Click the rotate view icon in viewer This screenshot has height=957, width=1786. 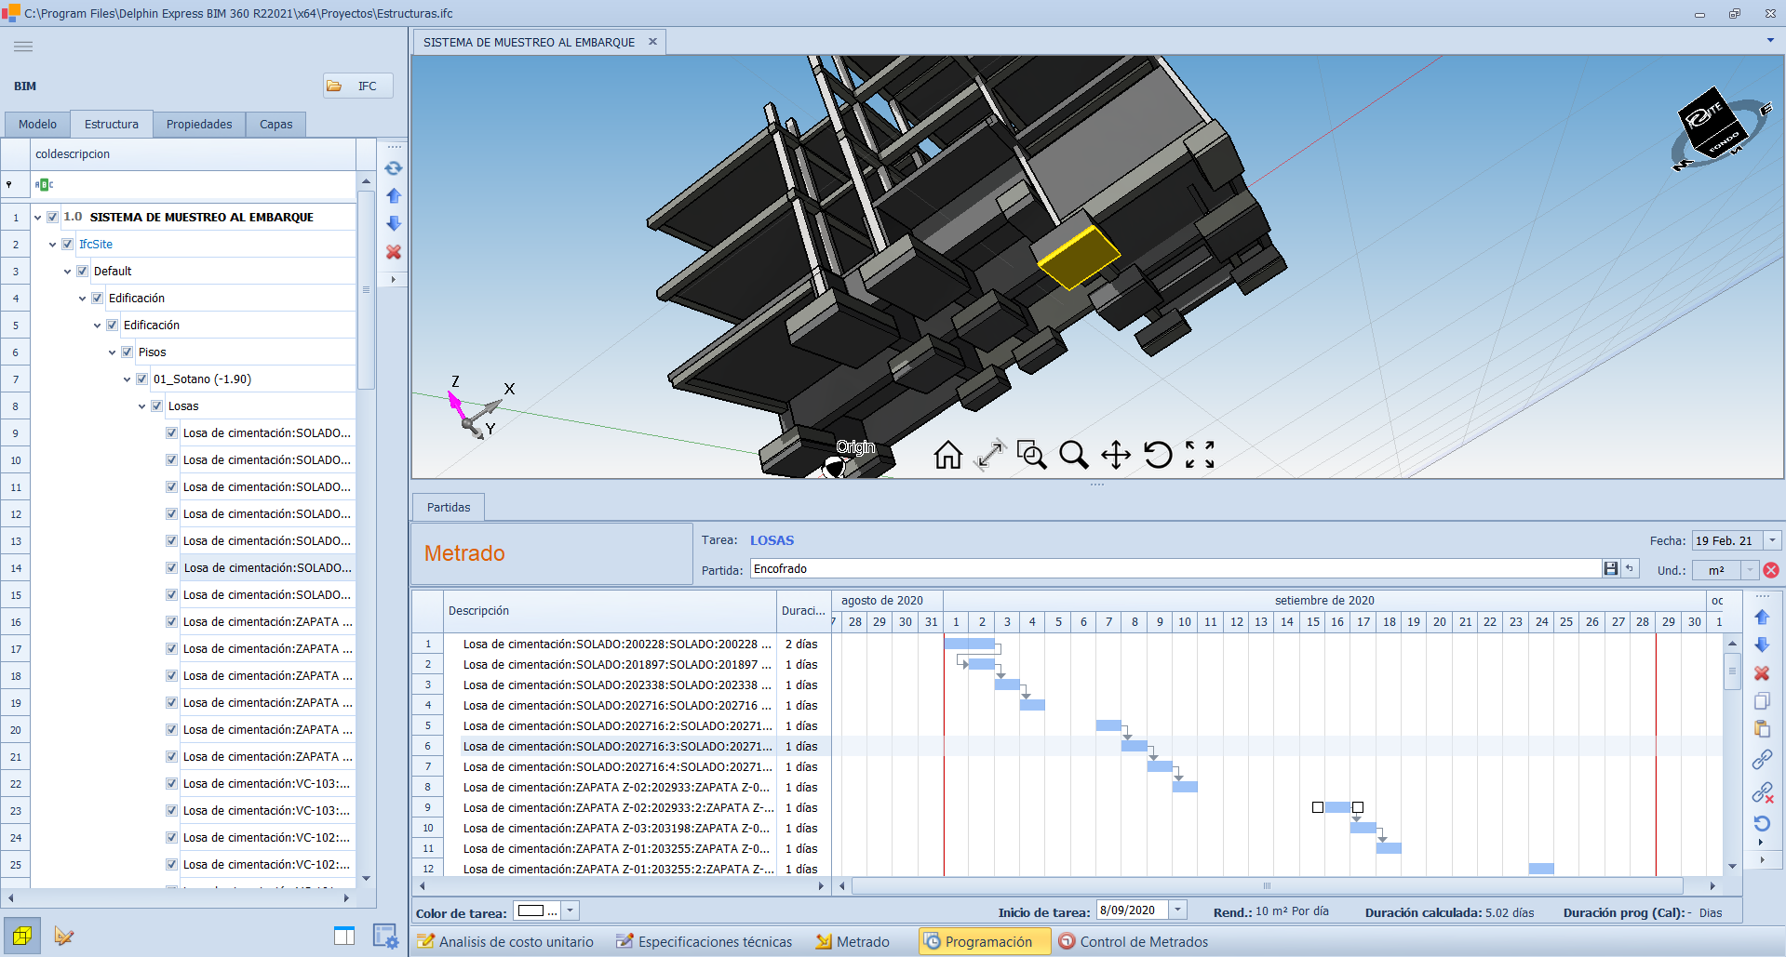[x=1158, y=455]
